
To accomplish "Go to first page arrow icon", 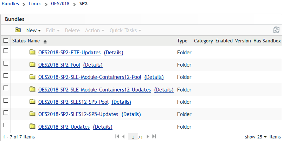I will tap(117, 137).
